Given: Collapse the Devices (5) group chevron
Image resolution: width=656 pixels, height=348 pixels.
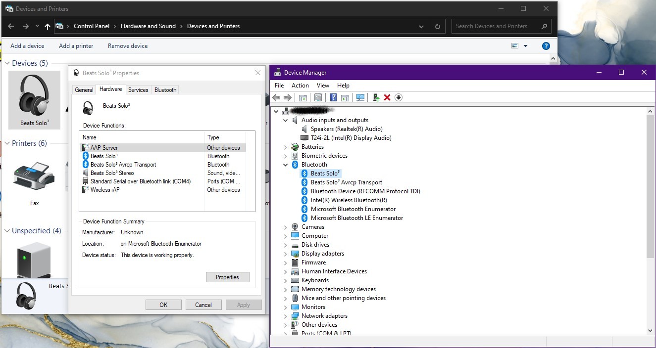Looking at the screenshot, I should (7, 63).
